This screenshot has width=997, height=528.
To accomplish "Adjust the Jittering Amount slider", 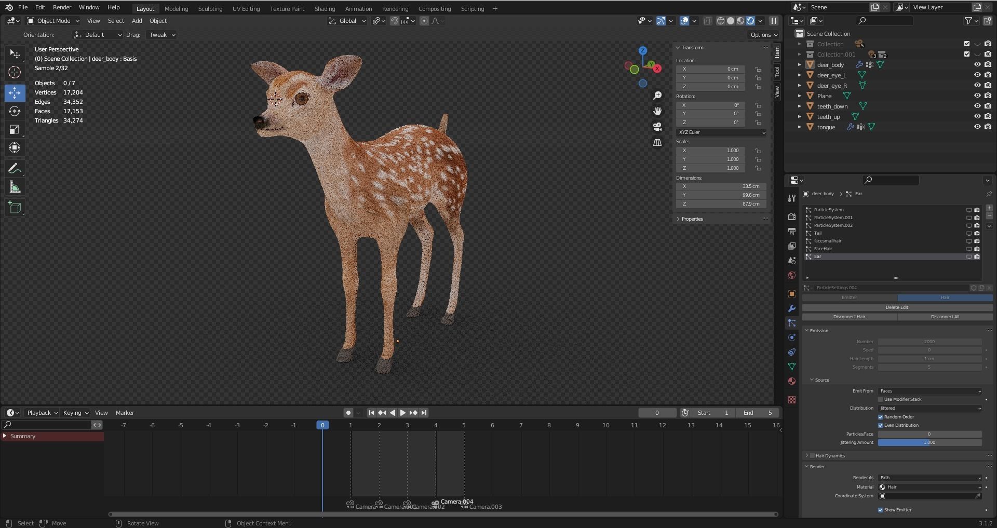I will pyautogui.click(x=929, y=442).
